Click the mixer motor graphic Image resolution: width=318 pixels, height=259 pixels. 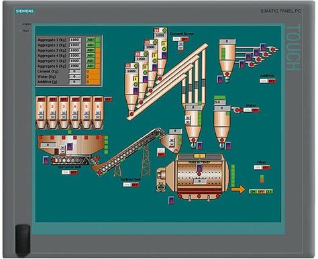160,180
